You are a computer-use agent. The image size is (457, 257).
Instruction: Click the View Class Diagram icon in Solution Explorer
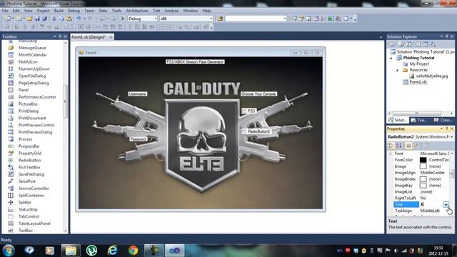[x=433, y=44]
